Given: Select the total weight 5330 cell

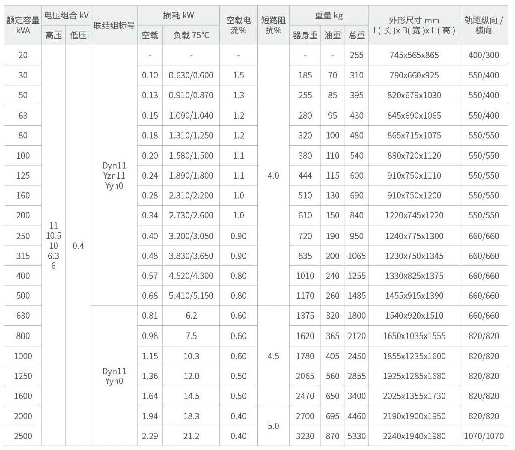Looking at the screenshot, I should coord(356,436).
